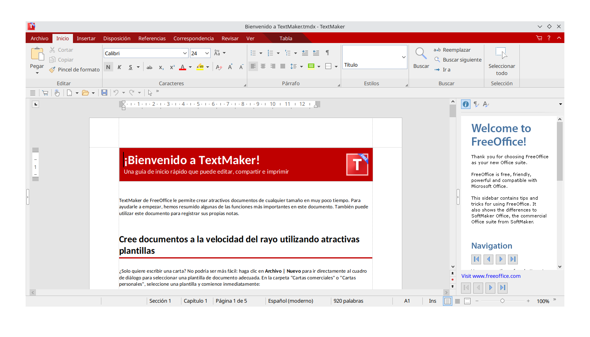Apply strikethrough formatting

(149, 67)
